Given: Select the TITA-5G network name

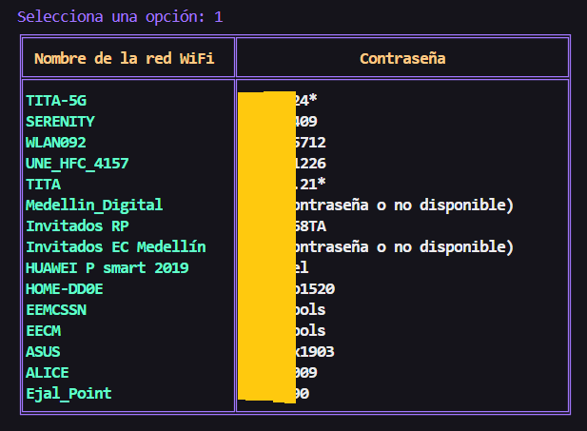Looking at the screenshot, I should click(x=62, y=101).
